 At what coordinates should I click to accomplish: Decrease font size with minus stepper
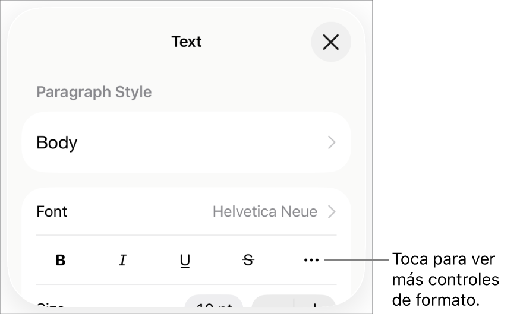pos(273,306)
